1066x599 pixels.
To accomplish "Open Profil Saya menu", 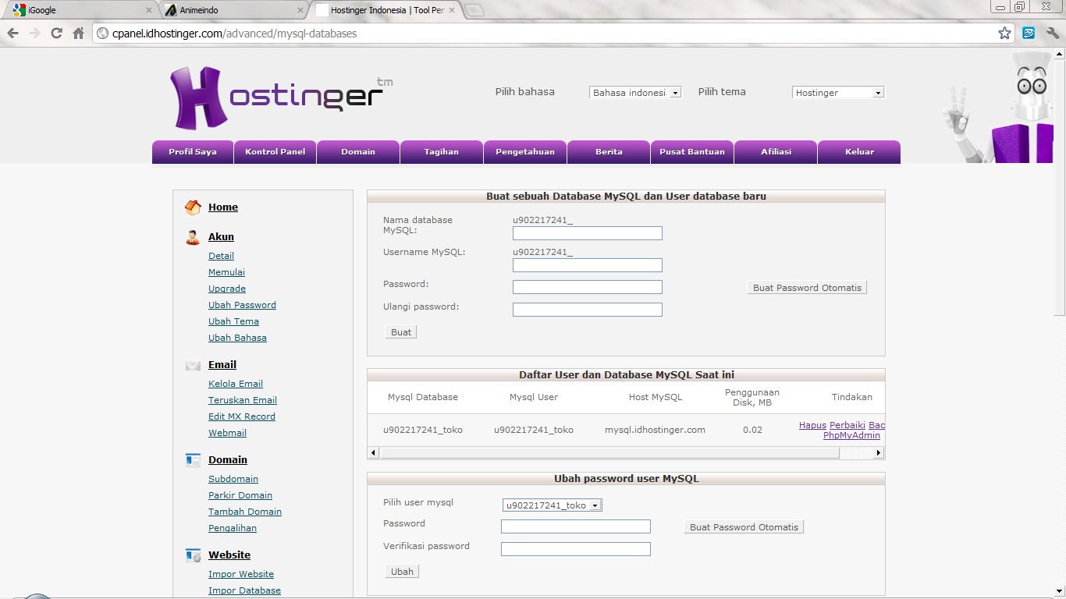I will tap(193, 152).
